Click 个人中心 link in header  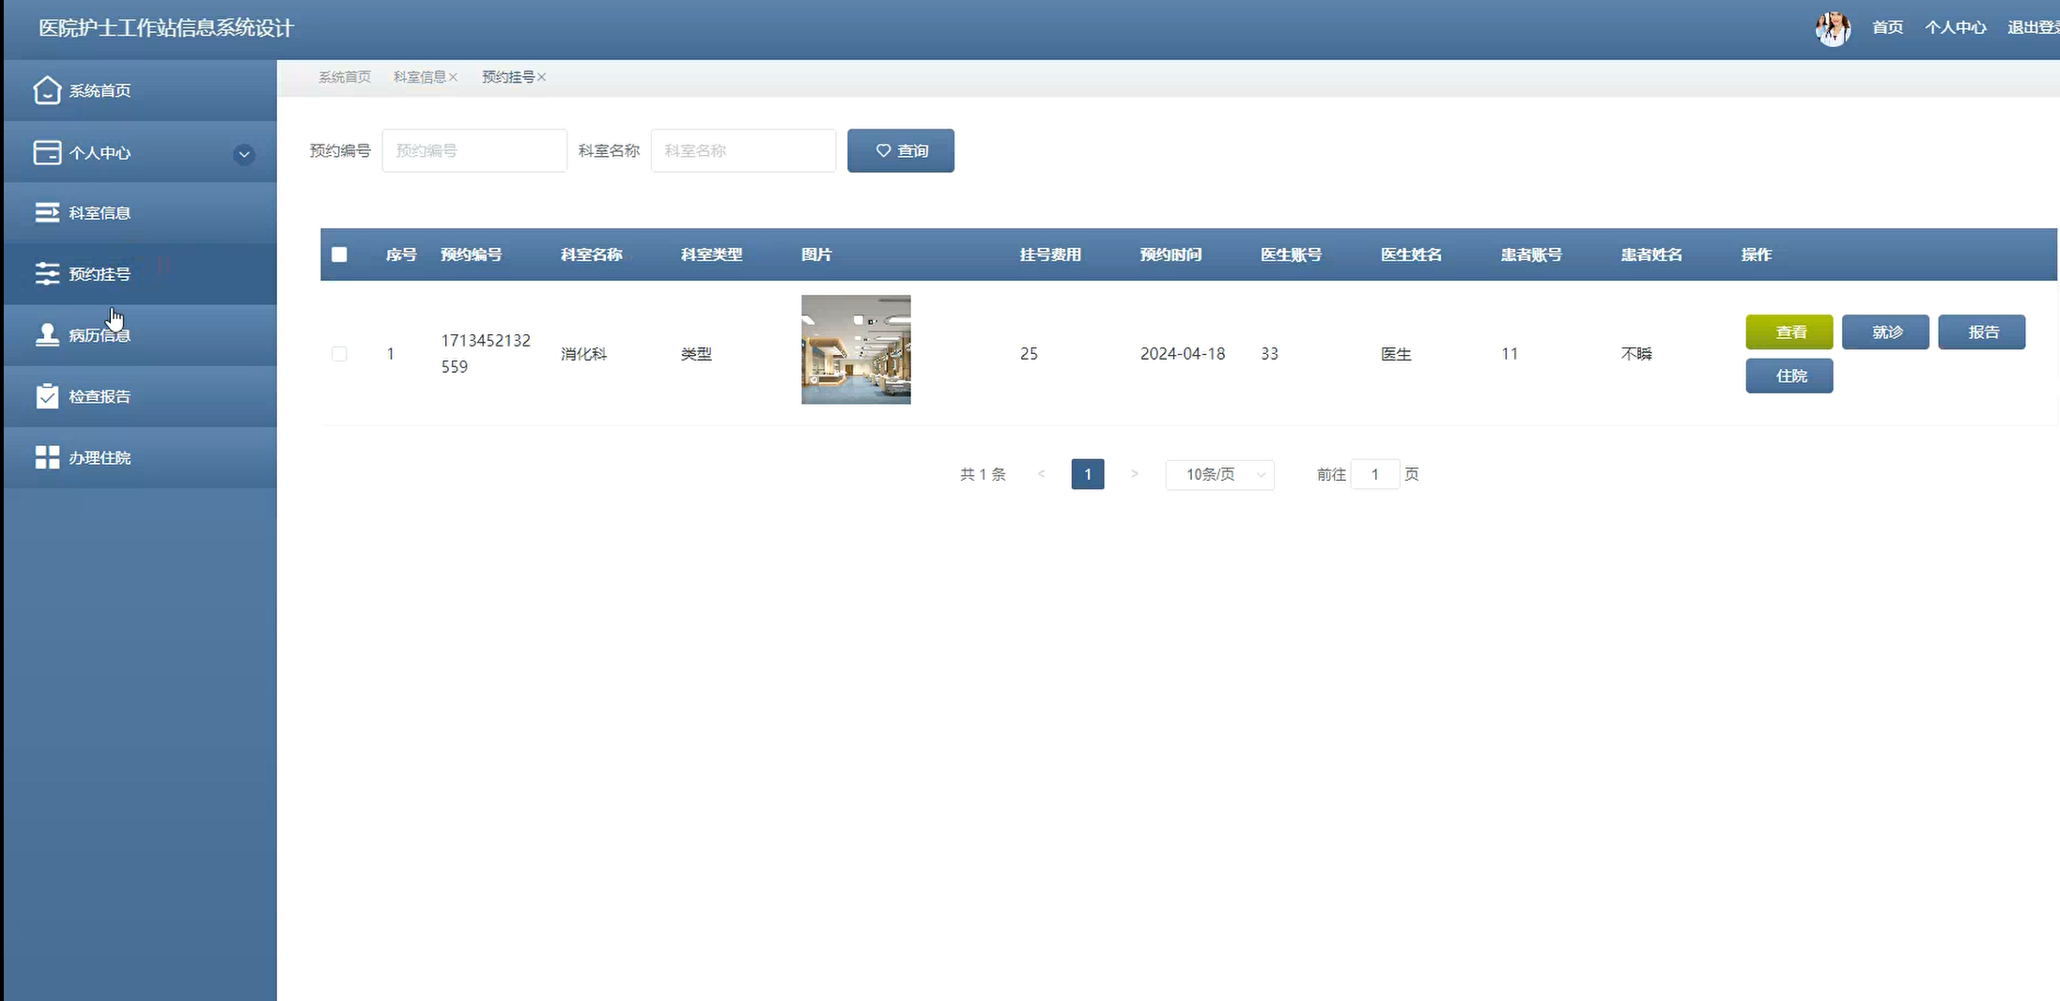tap(1955, 27)
